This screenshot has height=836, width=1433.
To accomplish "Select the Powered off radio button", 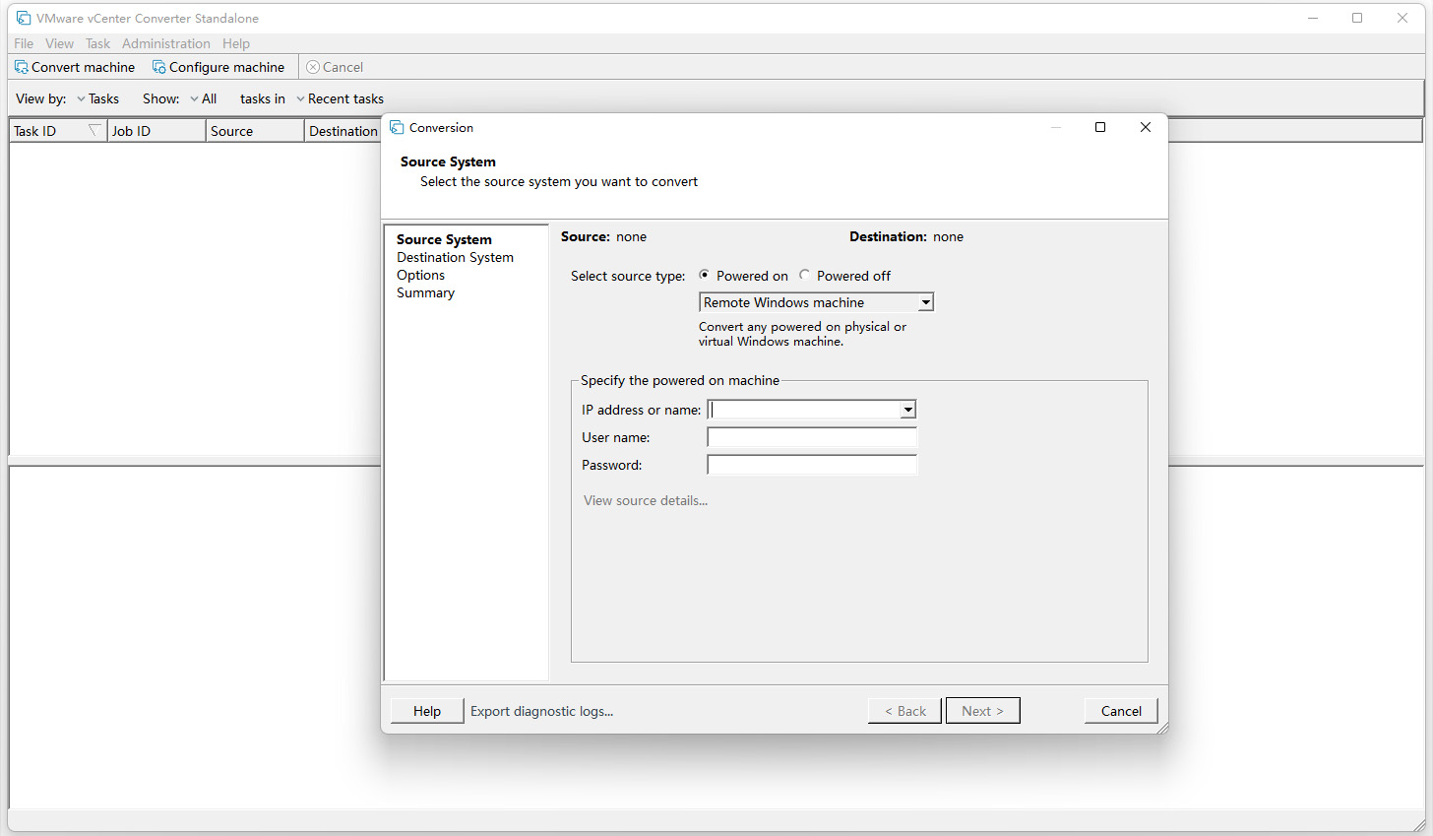I will 804,276.
